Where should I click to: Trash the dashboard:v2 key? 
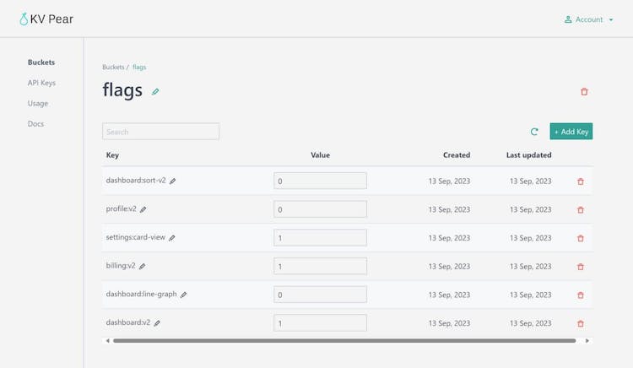point(580,323)
